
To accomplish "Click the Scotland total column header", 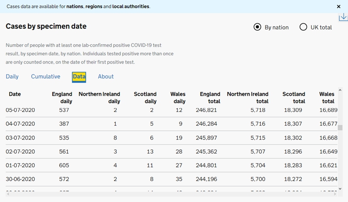I will pyautogui.click(x=294, y=97).
